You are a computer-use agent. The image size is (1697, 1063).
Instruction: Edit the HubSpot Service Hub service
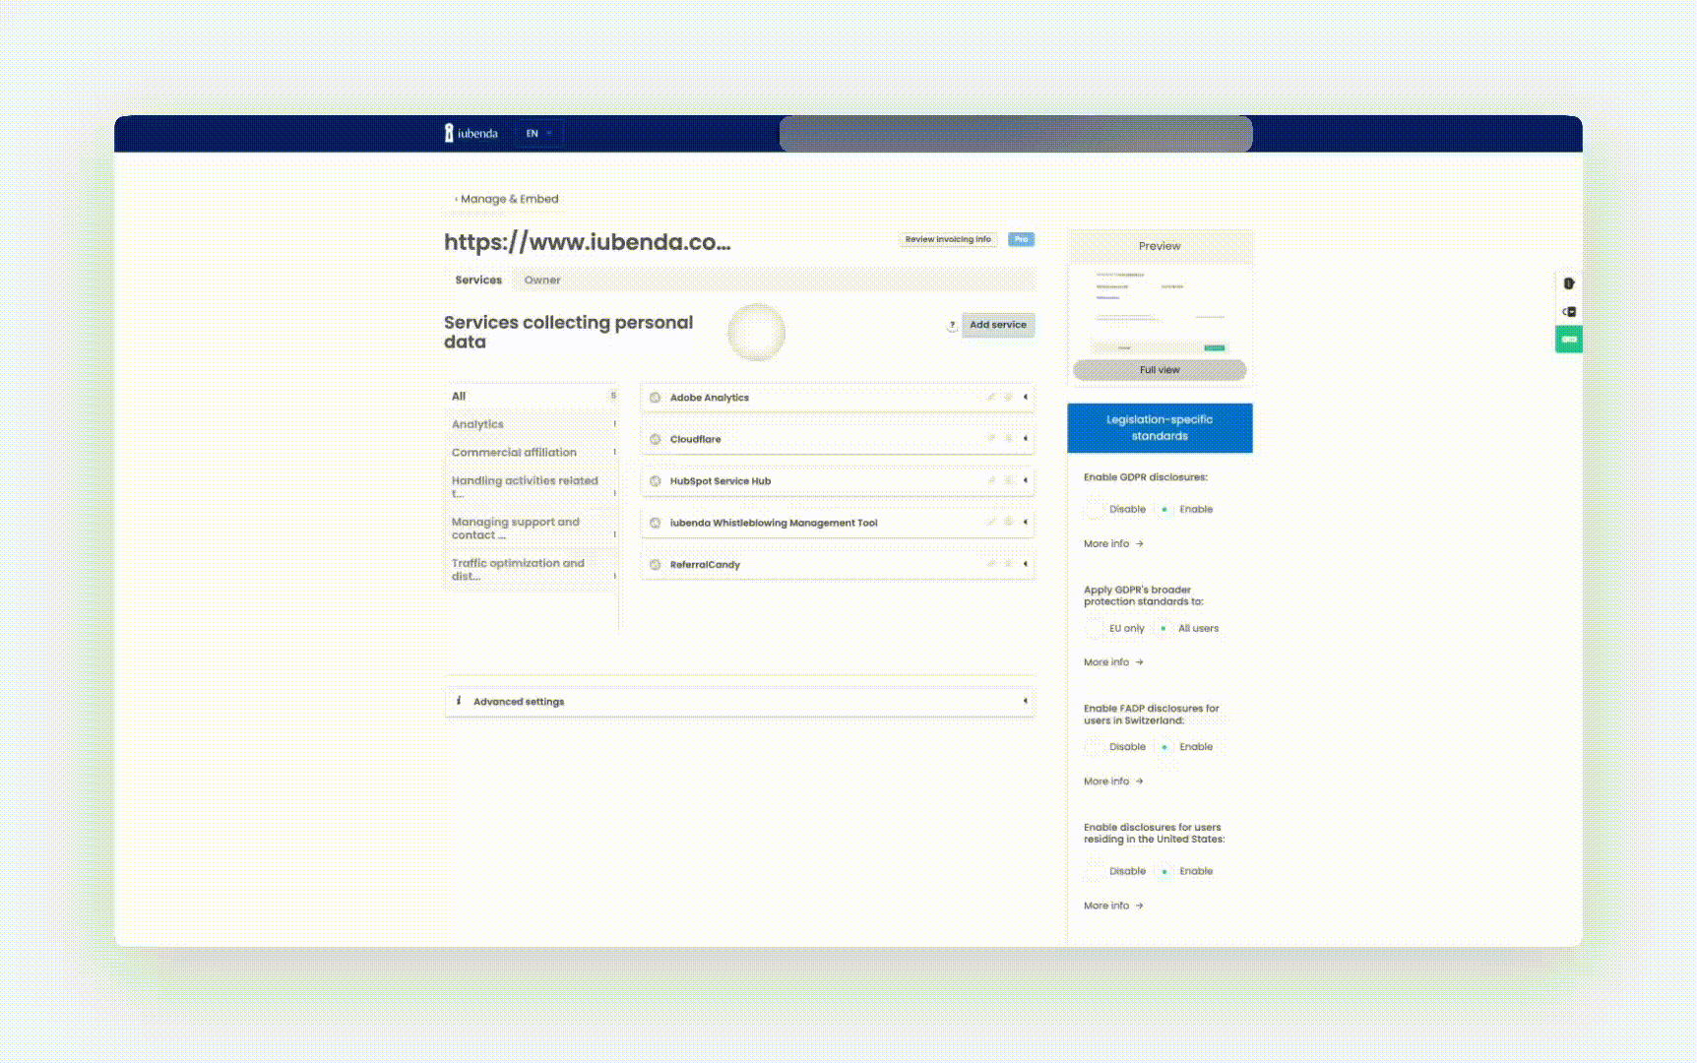pos(991,480)
